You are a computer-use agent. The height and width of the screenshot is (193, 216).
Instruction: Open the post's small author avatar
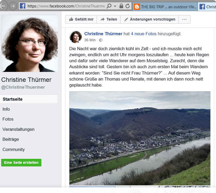pos(76,37)
